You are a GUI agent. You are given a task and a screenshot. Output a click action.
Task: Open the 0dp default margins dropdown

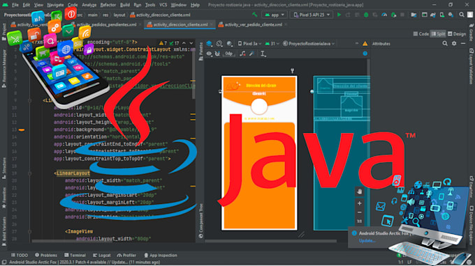228,54
